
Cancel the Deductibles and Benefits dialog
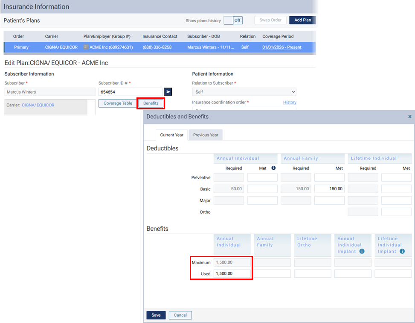[x=180, y=315]
